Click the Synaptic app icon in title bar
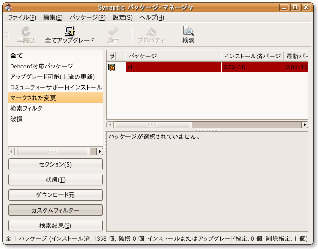The width and height of the screenshot is (318, 249). [x=9, y=8]
